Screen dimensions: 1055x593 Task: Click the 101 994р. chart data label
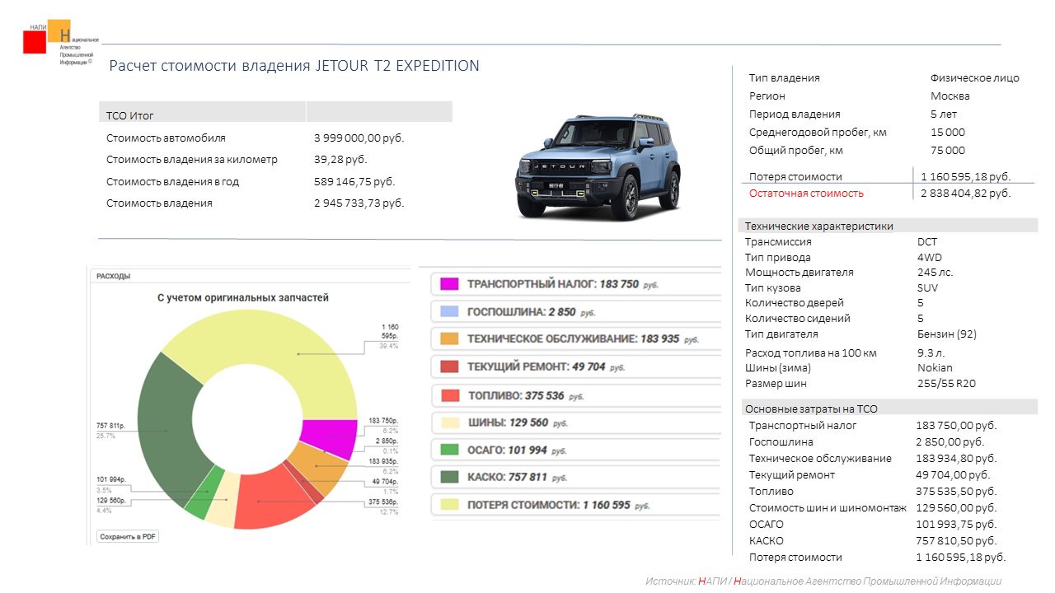point(111,480)
